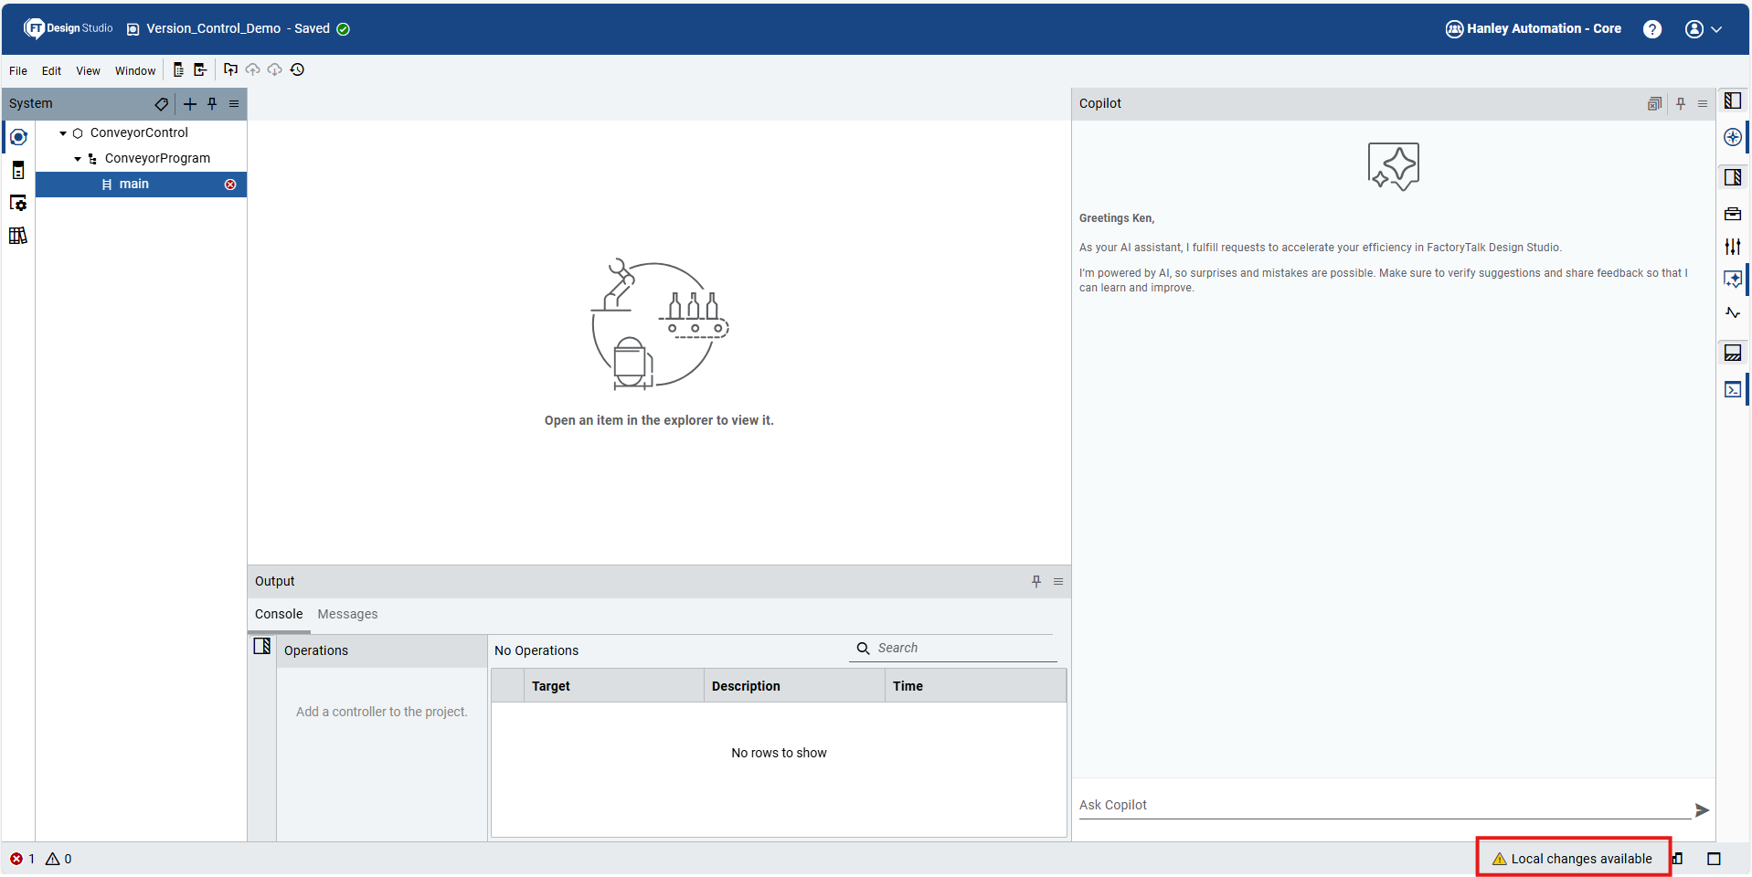Open the sliders properties icon in right rail
Viewport: 1752px width, 877px height.
[x=1733, y=247]
